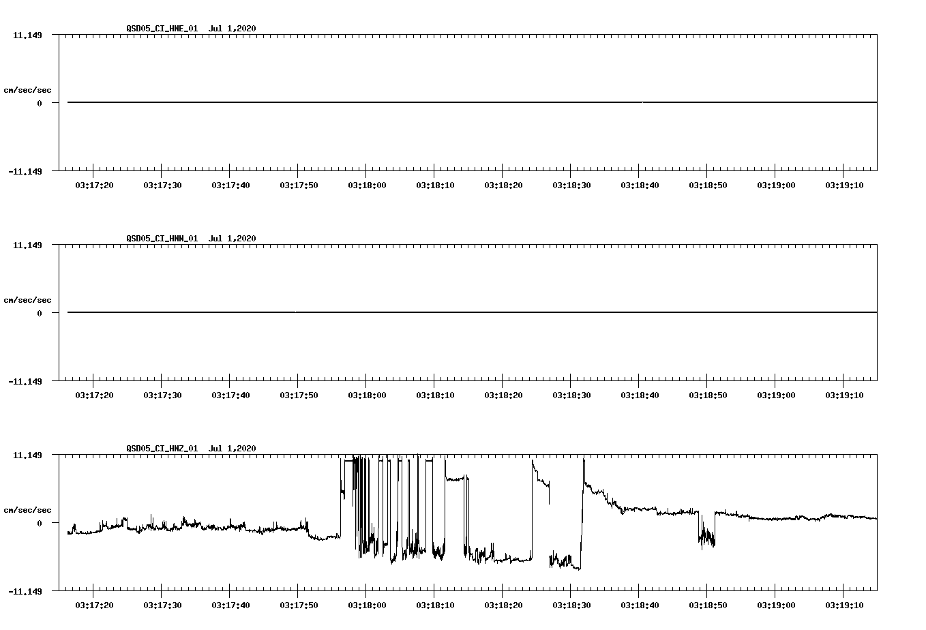The height and width of the screenshot is (630, 926).
Task: Select the 03:18:10 time label under HNN plot
Action: click(435, 395)
